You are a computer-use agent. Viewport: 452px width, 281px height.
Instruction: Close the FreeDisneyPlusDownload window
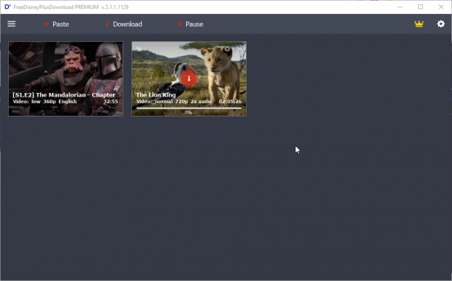[441, 7]
